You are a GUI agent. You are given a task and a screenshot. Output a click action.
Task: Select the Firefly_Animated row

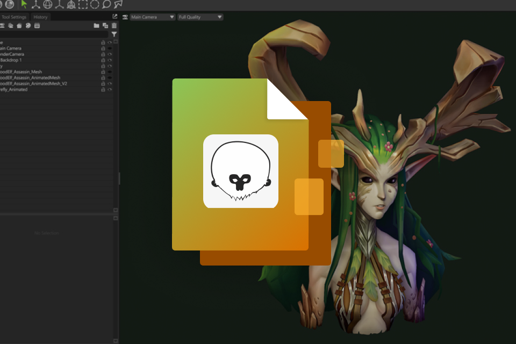[56, 90]
